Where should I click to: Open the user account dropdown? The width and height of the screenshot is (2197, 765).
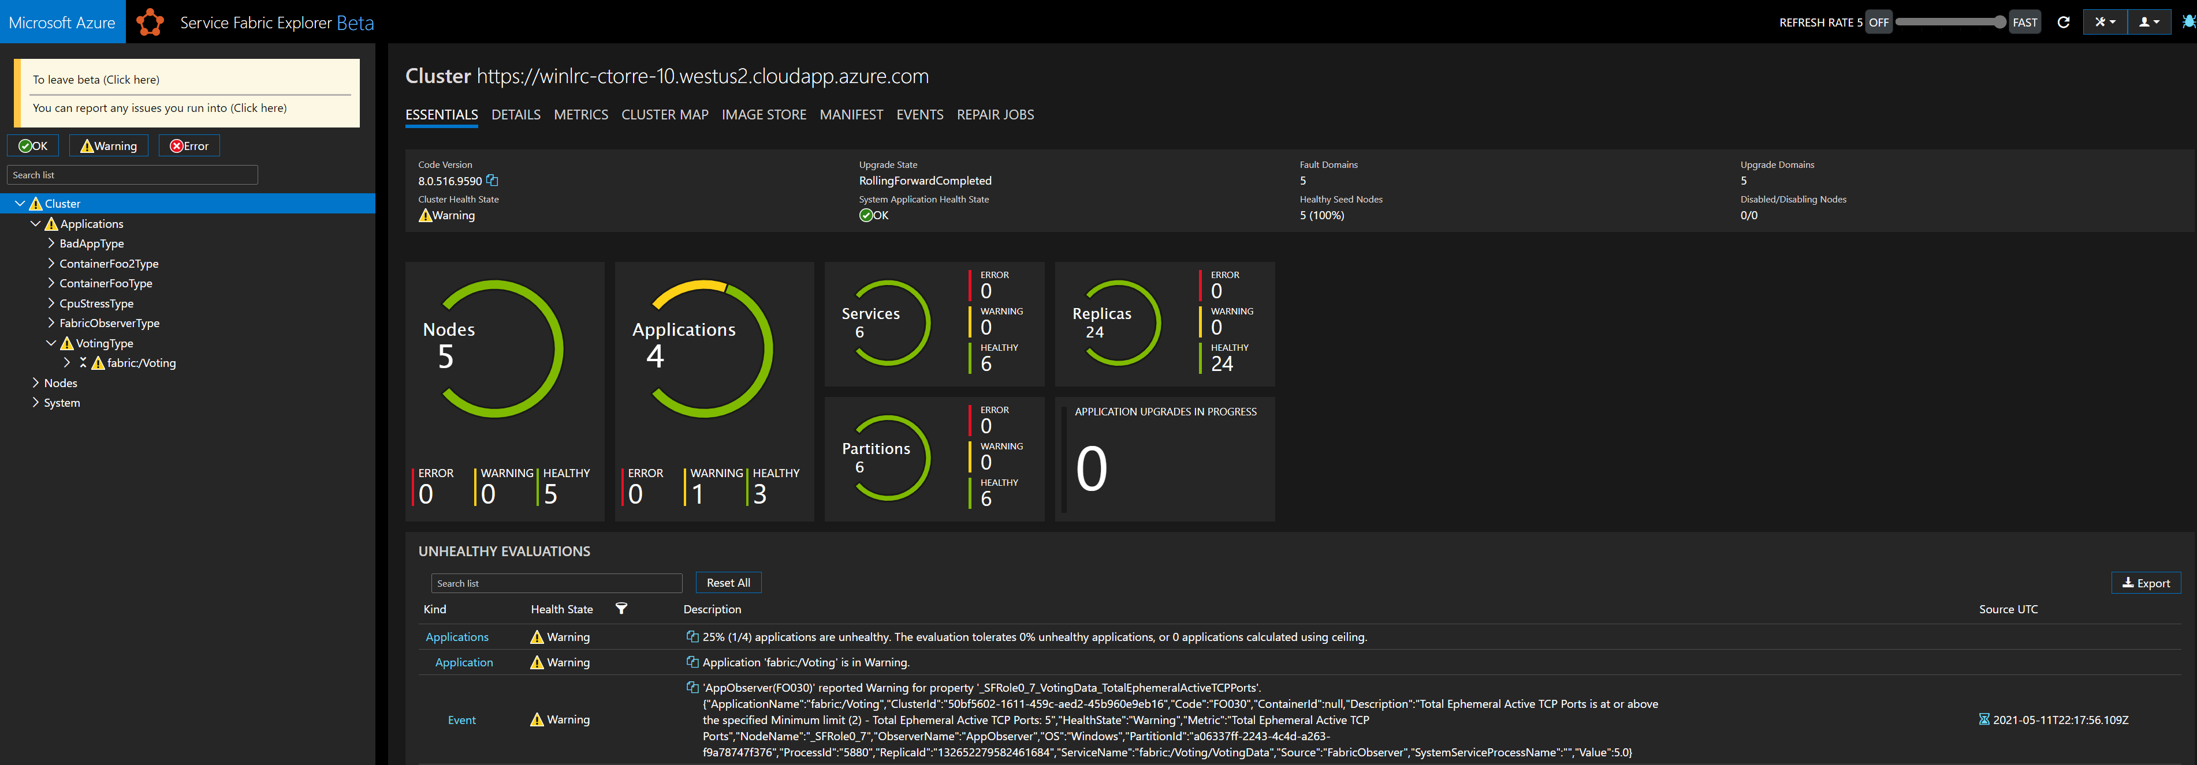click(x=2148, y=22)
